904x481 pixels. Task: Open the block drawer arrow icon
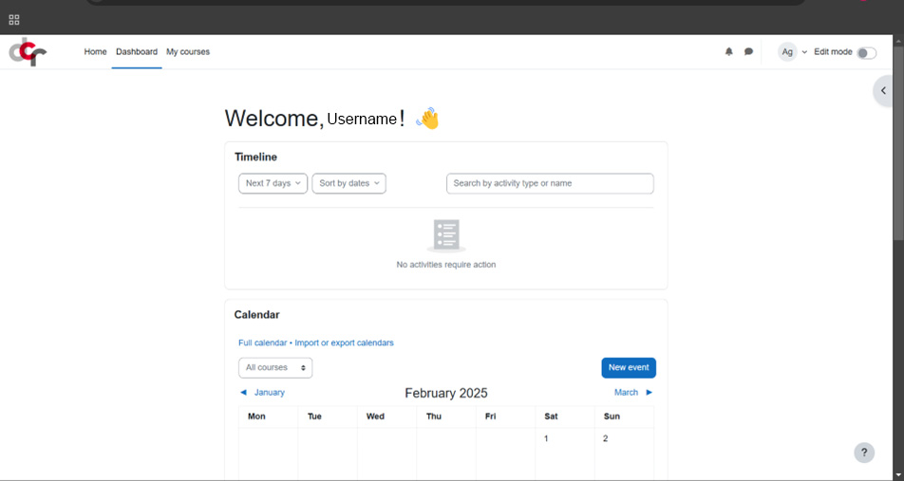883,91
